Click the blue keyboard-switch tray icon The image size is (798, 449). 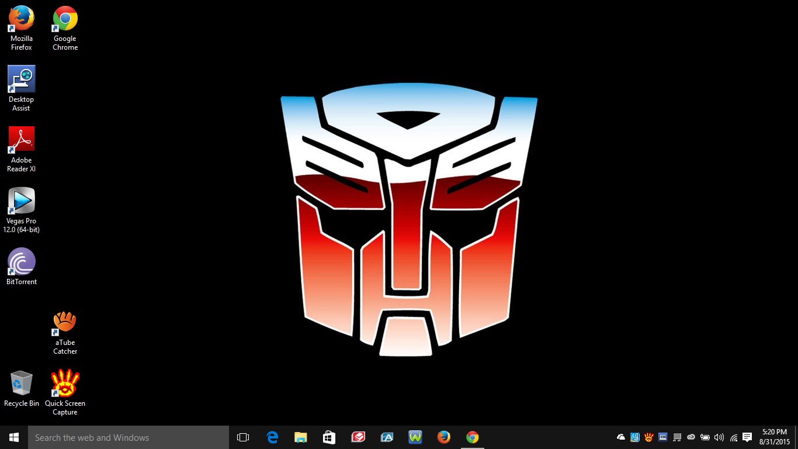point(635,437)
